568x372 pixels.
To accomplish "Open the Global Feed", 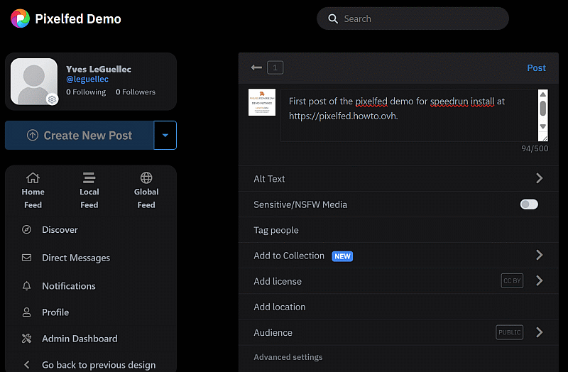I will 146,190.
